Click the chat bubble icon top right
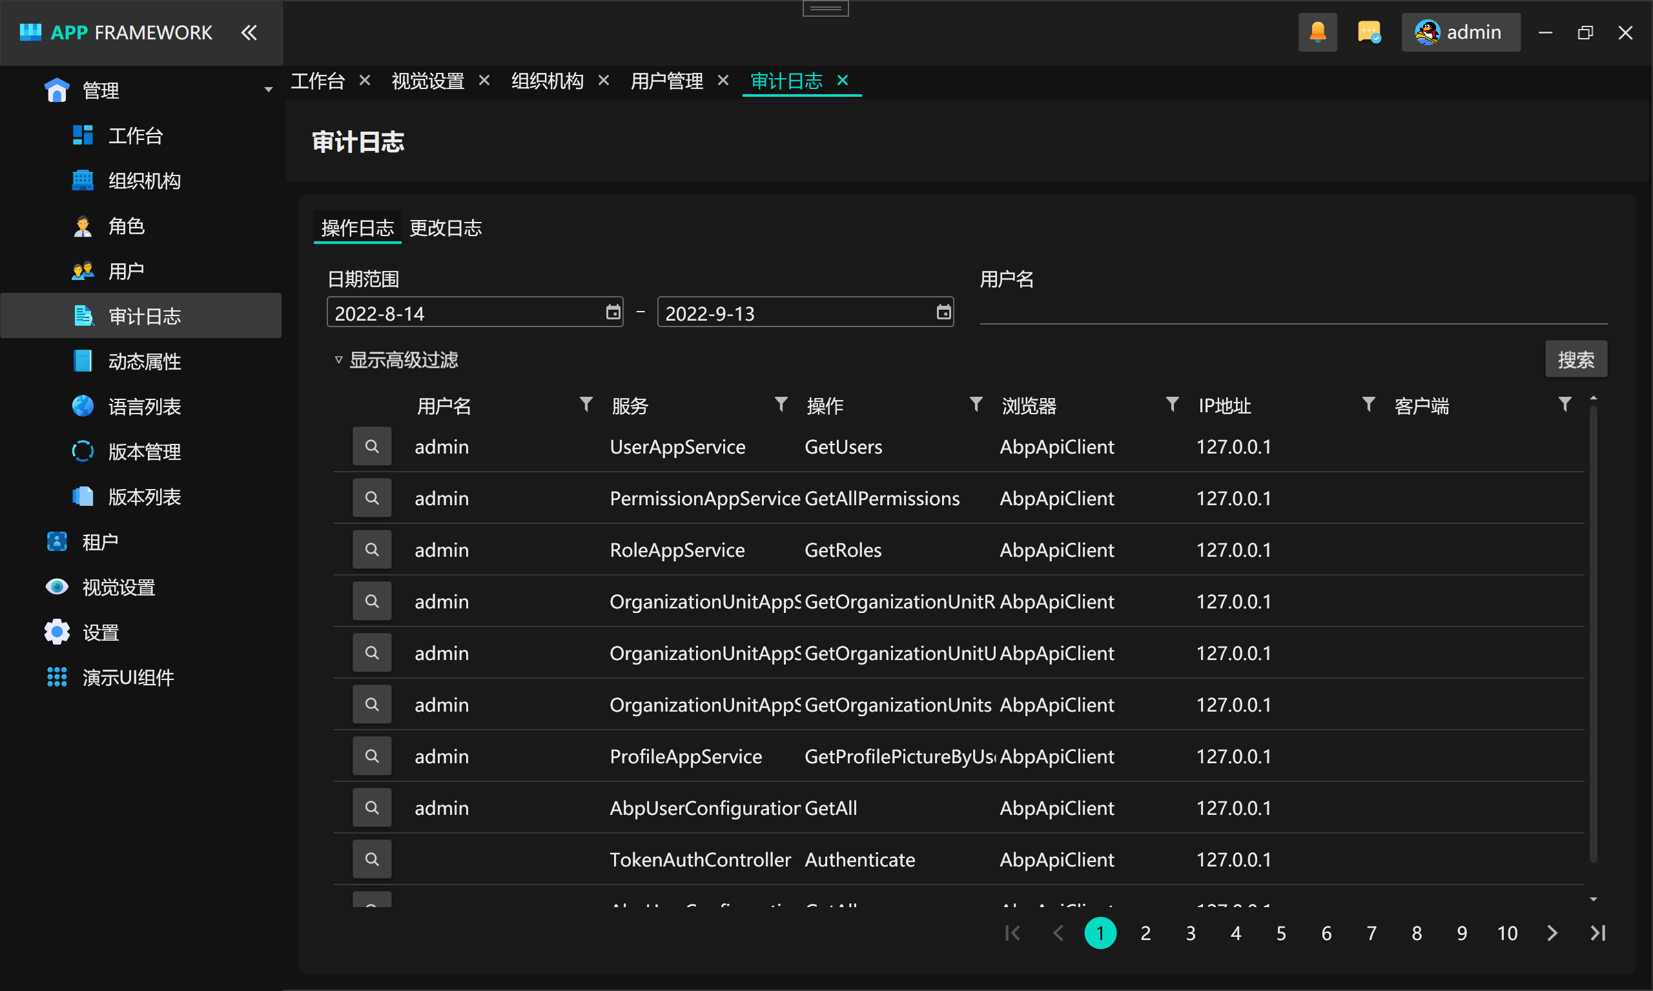Screen dimensions: 1653x991 click(1367, 32)
